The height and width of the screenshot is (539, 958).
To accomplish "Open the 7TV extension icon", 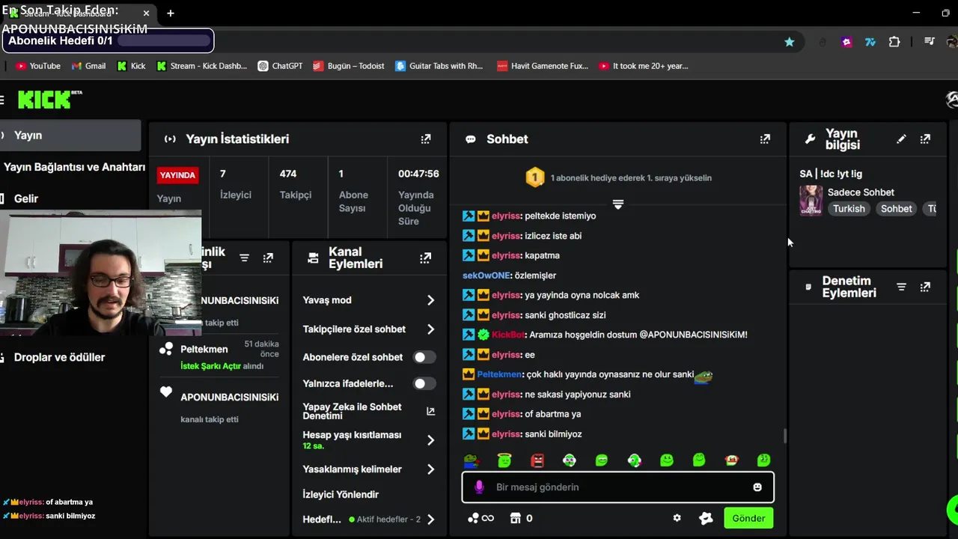I will [870, 42].
